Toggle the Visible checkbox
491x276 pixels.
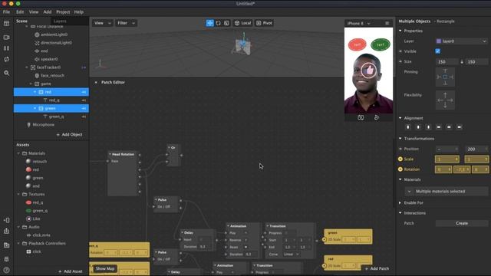[438, 51]
